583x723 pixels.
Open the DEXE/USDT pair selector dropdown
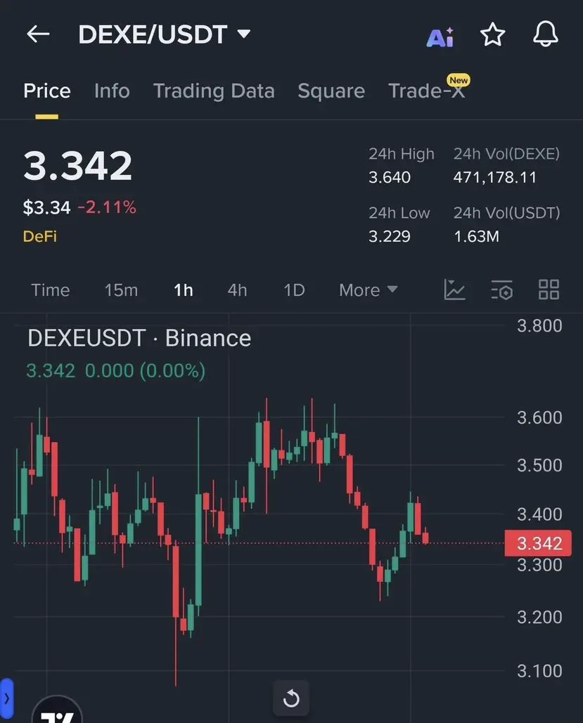pyautogui.click(x=164, y=34)
